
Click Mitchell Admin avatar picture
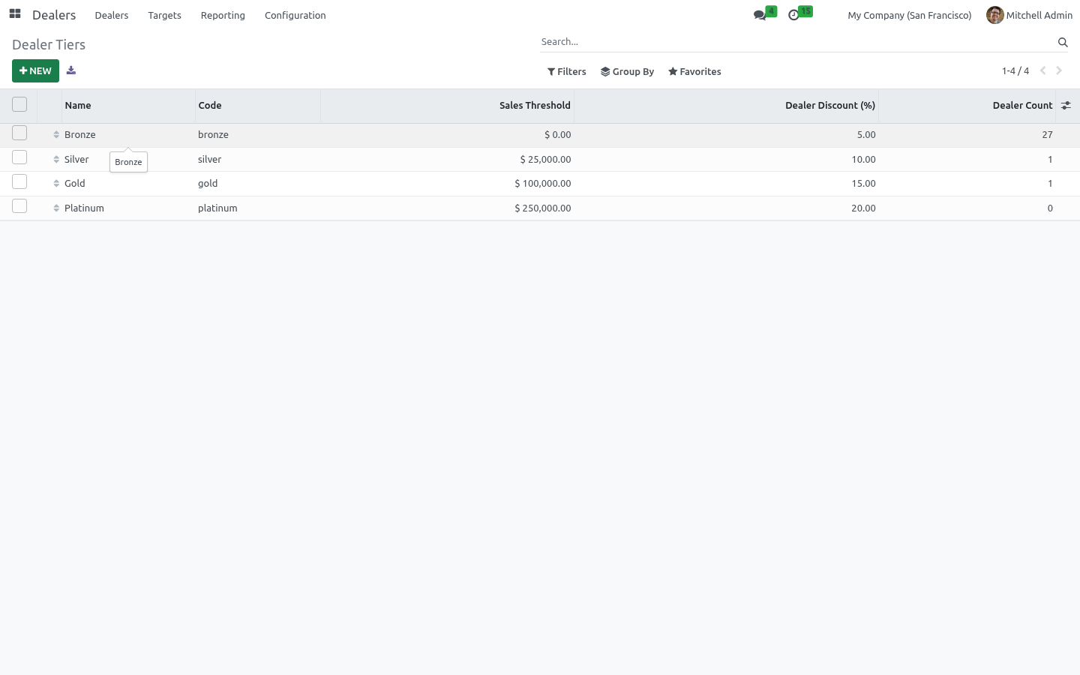(994, 15)
